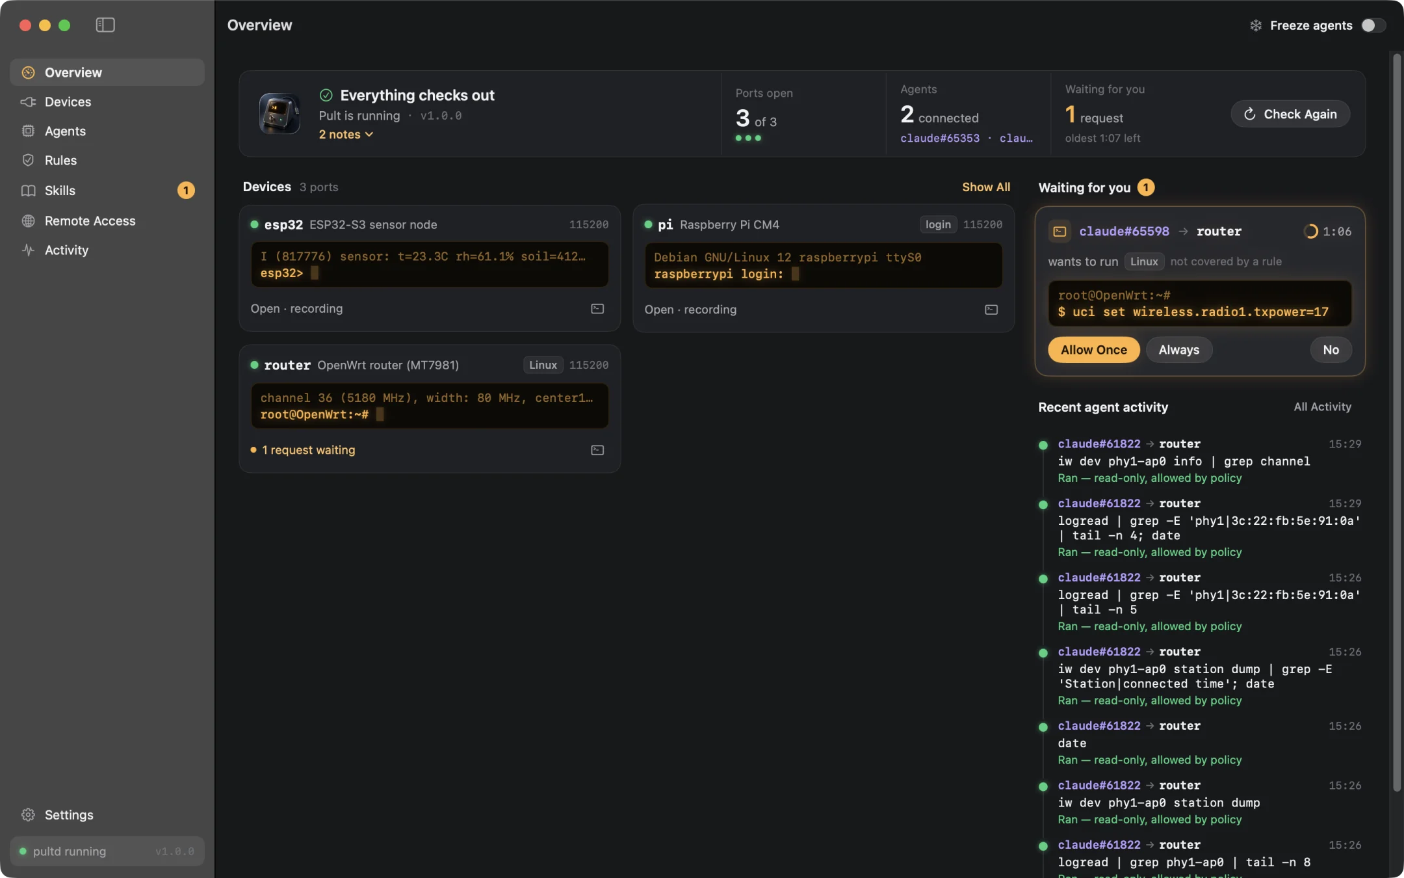Open terminal icon on router card
Image resolution: width=1404 pixels, height=878 pixels.
pyautogui.click(x=597, y=450)
